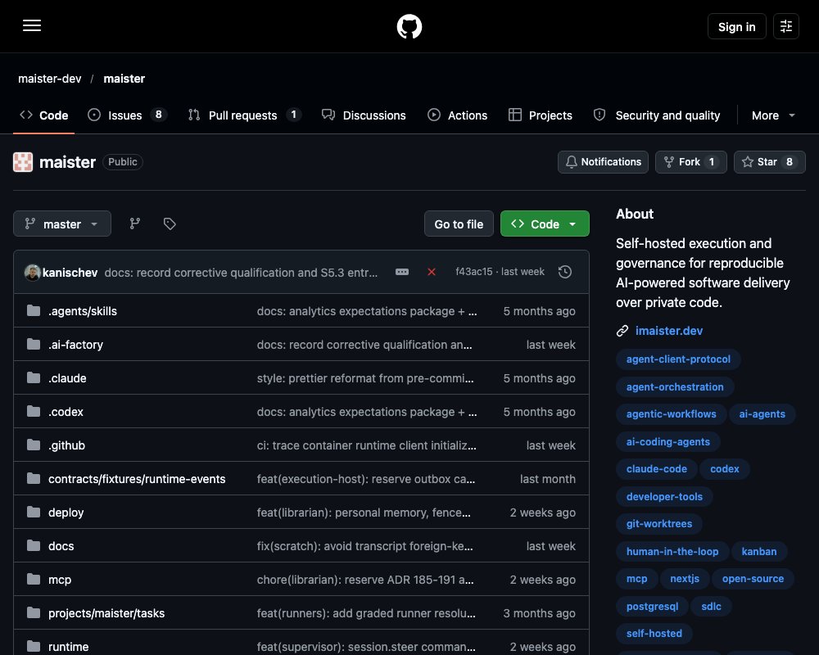This screenshot has height=655, width=819.
Task: Click the Sign in button
Action: [736, 27]
